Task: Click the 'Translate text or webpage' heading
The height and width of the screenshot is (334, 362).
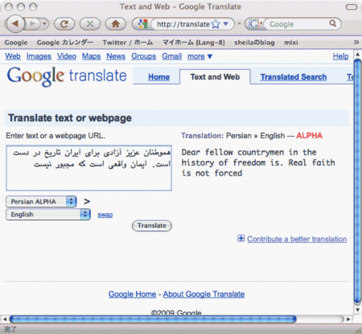Action: tap(70, 118)
